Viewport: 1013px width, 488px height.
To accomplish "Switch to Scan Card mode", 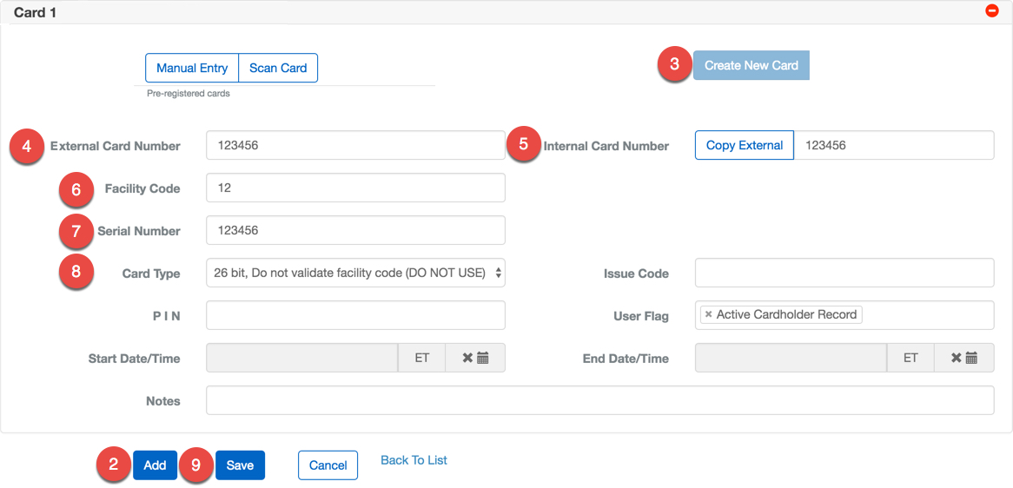I will [x=278, y=68].
